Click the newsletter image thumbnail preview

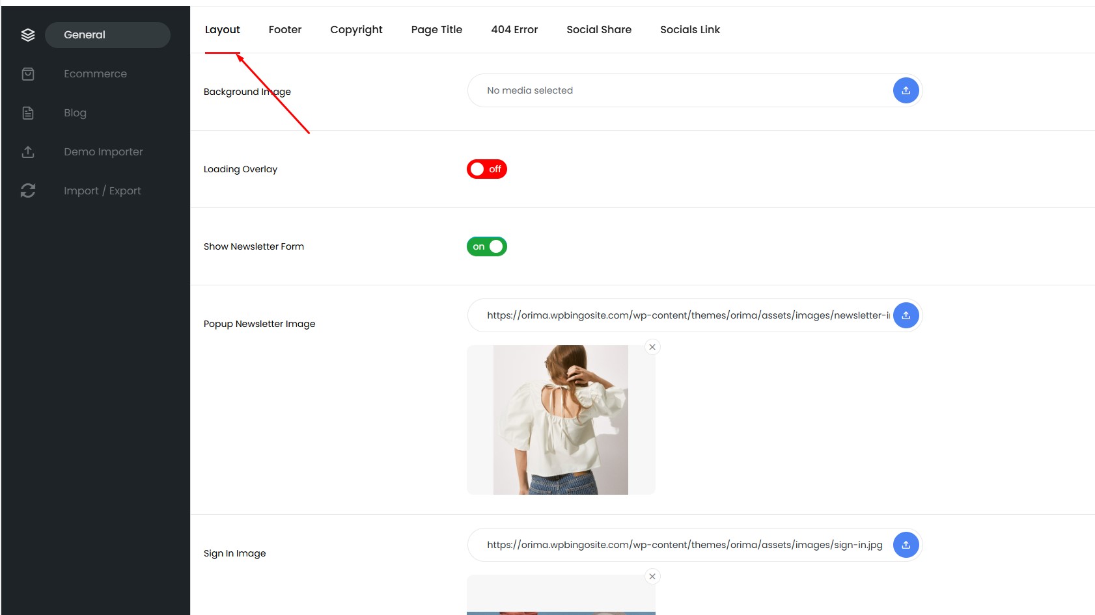pos(561,420)
